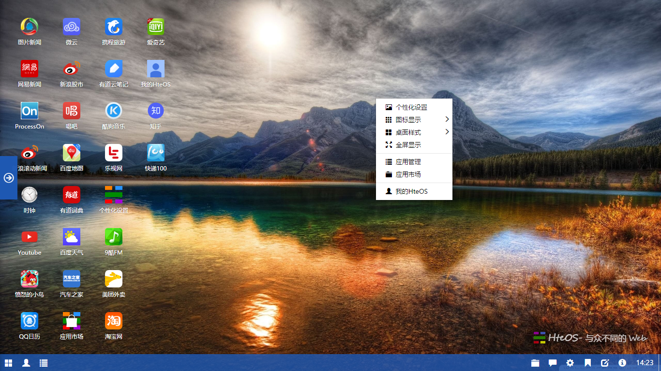Click 我的HteOS in context menu
Screen dimensions: 661x371
pos(411,191)
